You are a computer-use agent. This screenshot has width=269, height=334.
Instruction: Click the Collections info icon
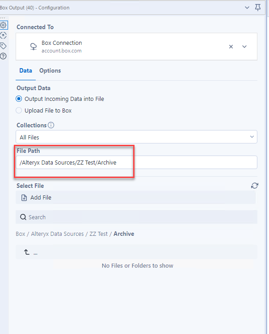(51, 126)
